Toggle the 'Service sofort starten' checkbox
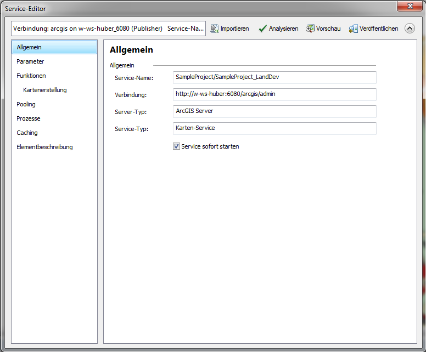This screenshot has width=426, height=352. tap(177, 146)
